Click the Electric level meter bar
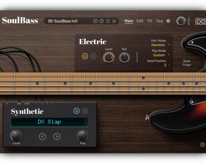This screenshot has width=206, height=164. 137,57
